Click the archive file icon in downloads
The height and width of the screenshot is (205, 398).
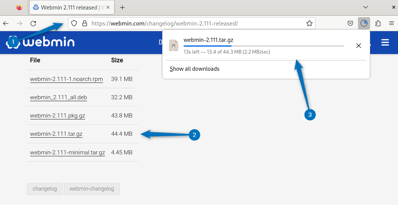pyautogui.click(x=174, y=46)
